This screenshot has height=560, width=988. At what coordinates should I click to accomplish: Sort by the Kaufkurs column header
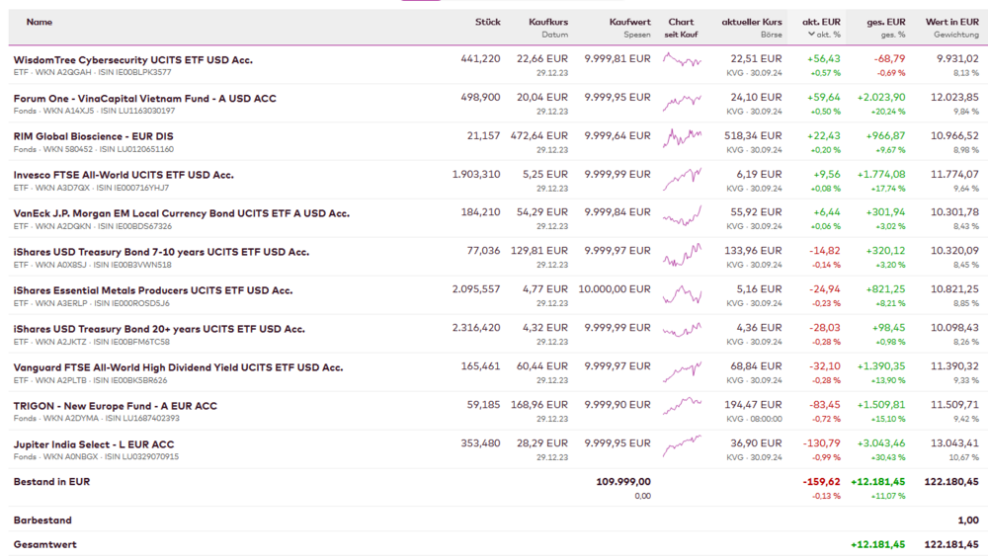click(548, 22)
